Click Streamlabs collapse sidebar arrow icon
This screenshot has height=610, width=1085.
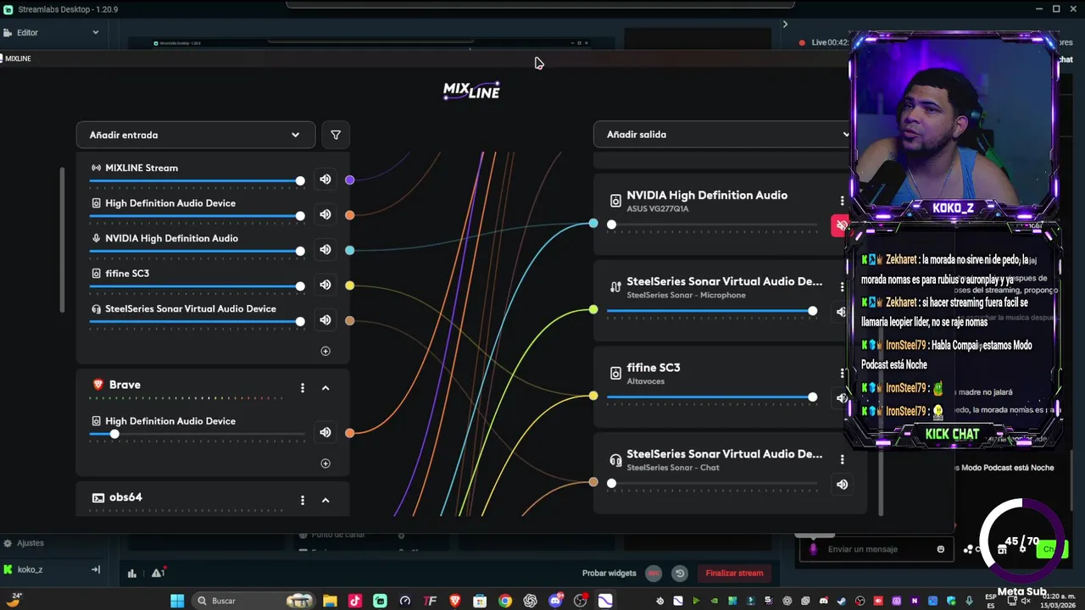(x=96, y=569)
